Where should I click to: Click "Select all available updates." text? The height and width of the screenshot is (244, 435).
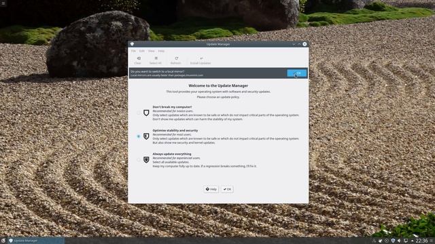pos(171,162)
